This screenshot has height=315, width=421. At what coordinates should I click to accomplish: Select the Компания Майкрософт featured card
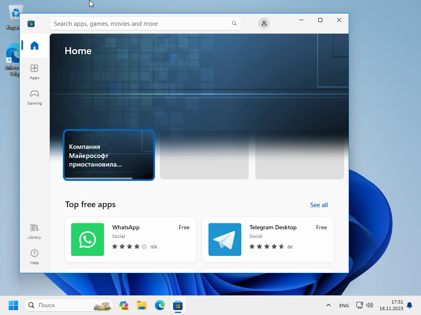109,155
